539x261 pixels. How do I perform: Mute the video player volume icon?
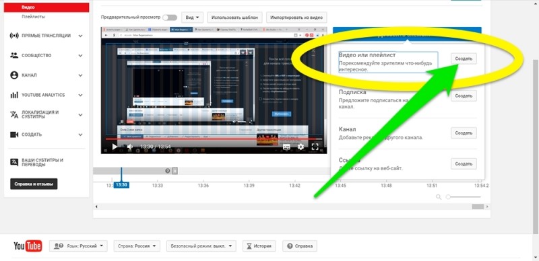[130, 147]
